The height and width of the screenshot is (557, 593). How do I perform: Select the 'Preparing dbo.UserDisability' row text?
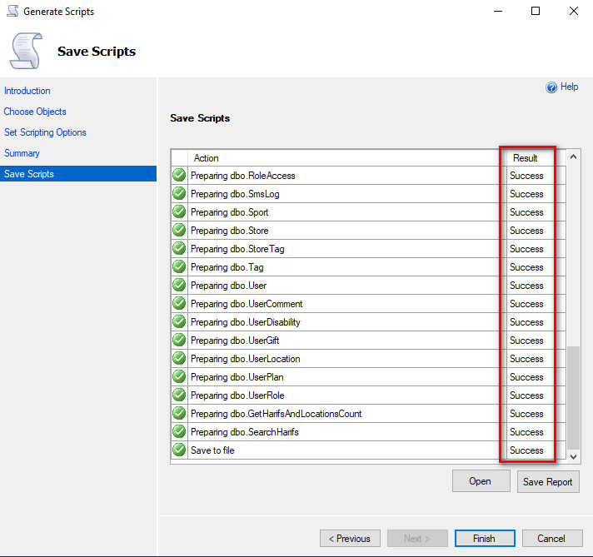point(246,322)
